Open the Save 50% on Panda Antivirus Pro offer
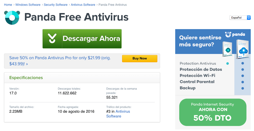The width and height of the screenshot is (254, 131). click(60, 61)
